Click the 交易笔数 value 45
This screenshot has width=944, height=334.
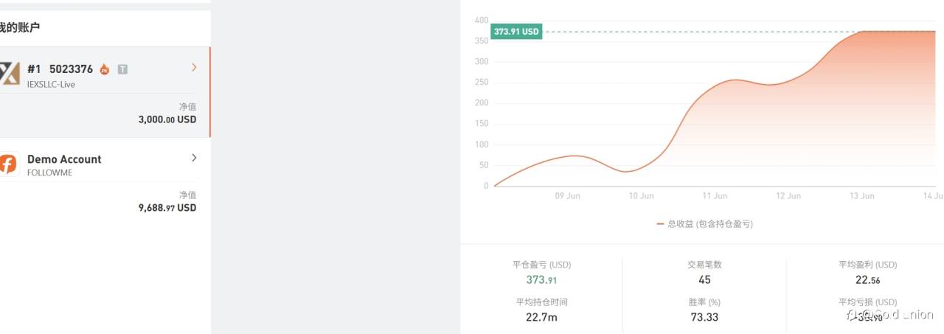point(704,280)
